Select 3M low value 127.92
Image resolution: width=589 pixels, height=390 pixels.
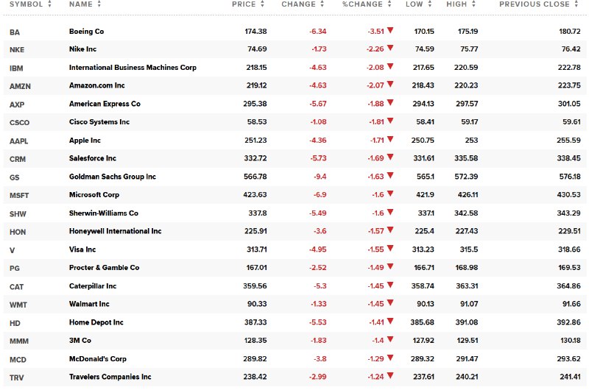(422, 341)
